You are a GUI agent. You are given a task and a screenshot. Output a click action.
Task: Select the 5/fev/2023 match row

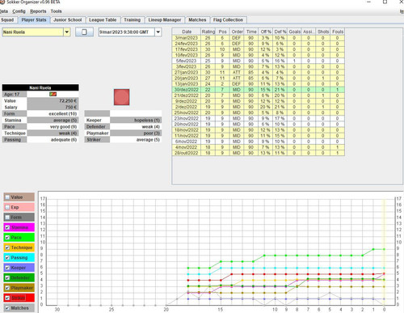(259, 61)
